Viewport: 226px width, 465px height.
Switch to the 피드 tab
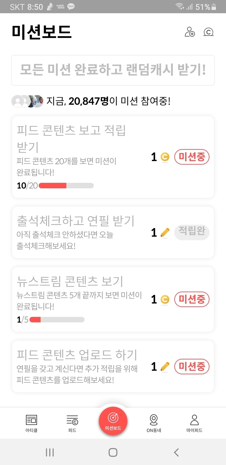pyautogui.click(x=72, y=423)
